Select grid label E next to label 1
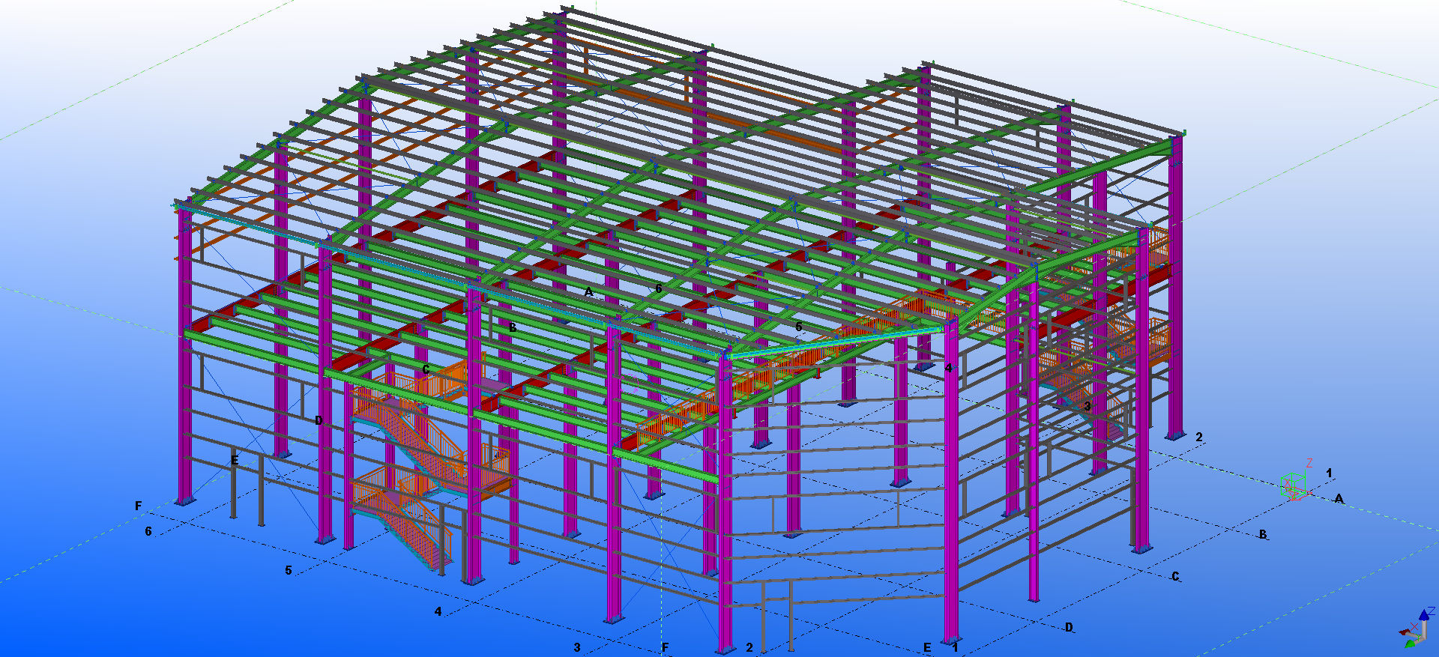 pos(927,648)
